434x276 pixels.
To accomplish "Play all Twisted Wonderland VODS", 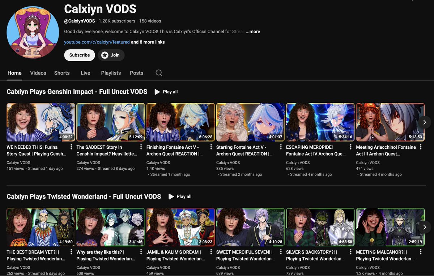I will [180, 196].
